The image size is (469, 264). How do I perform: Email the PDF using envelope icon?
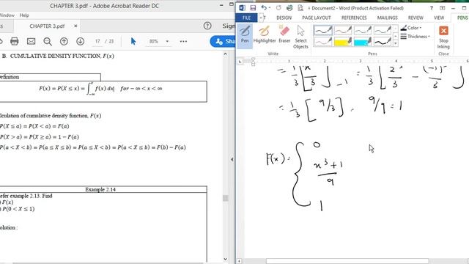(31, 41)
